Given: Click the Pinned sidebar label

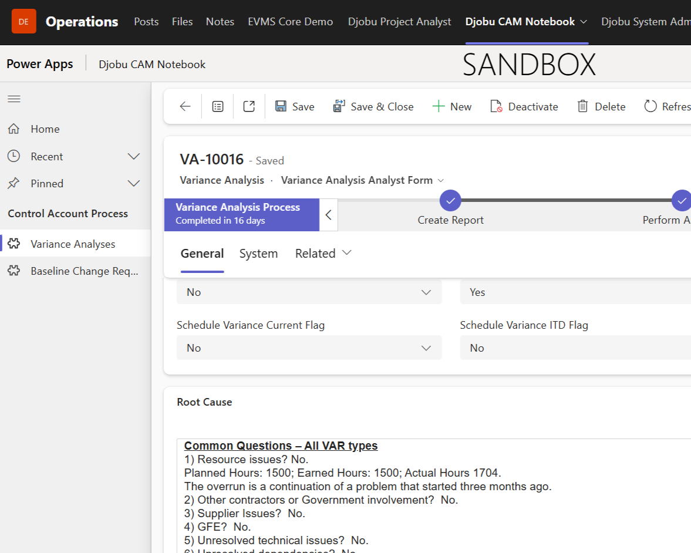Looking at the screenshot, I should [47, 183].
